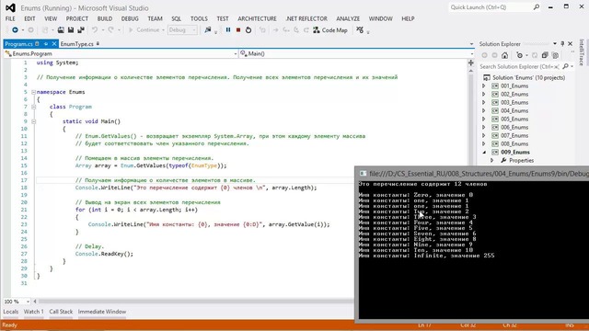Screen dimensions: 589x331
Task: Toggle Solution Explorer auto-hide pin
Action: click(562, 44)
